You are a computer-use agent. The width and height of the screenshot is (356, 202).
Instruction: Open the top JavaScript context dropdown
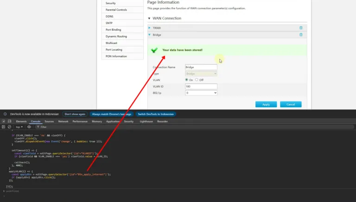[19, 127]
